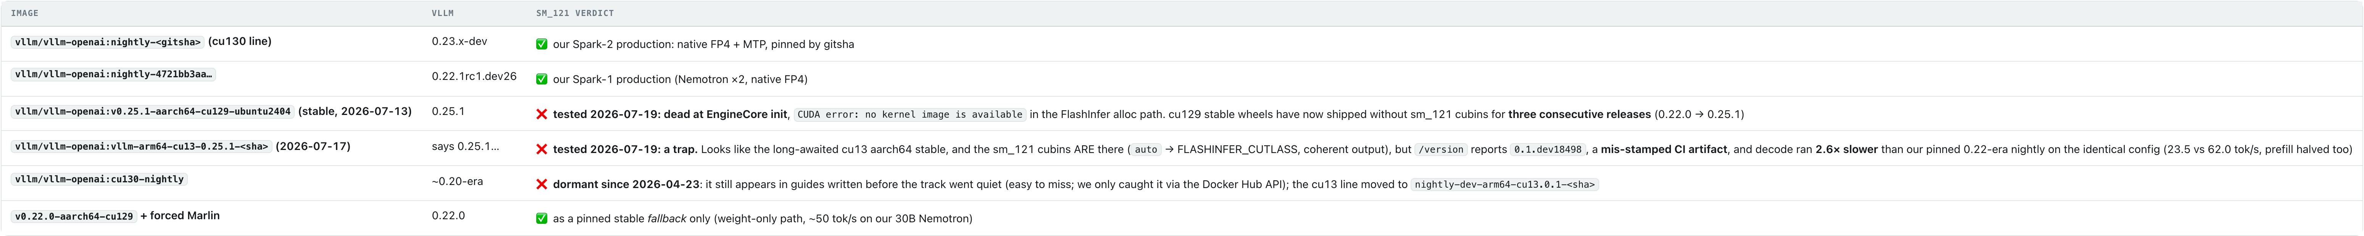Click the 0.22.1rc1.dev26 version cell

point(474,77)
